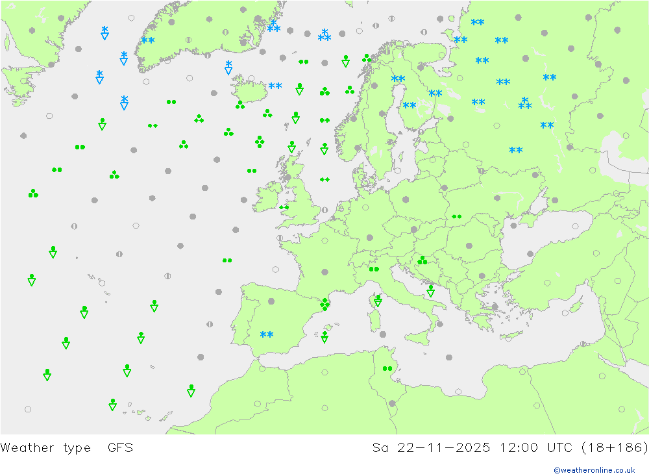Select the triple-dot rain symbol over Slovenia
The height and width of the screenshot is (476, 649).
(422, 260)
